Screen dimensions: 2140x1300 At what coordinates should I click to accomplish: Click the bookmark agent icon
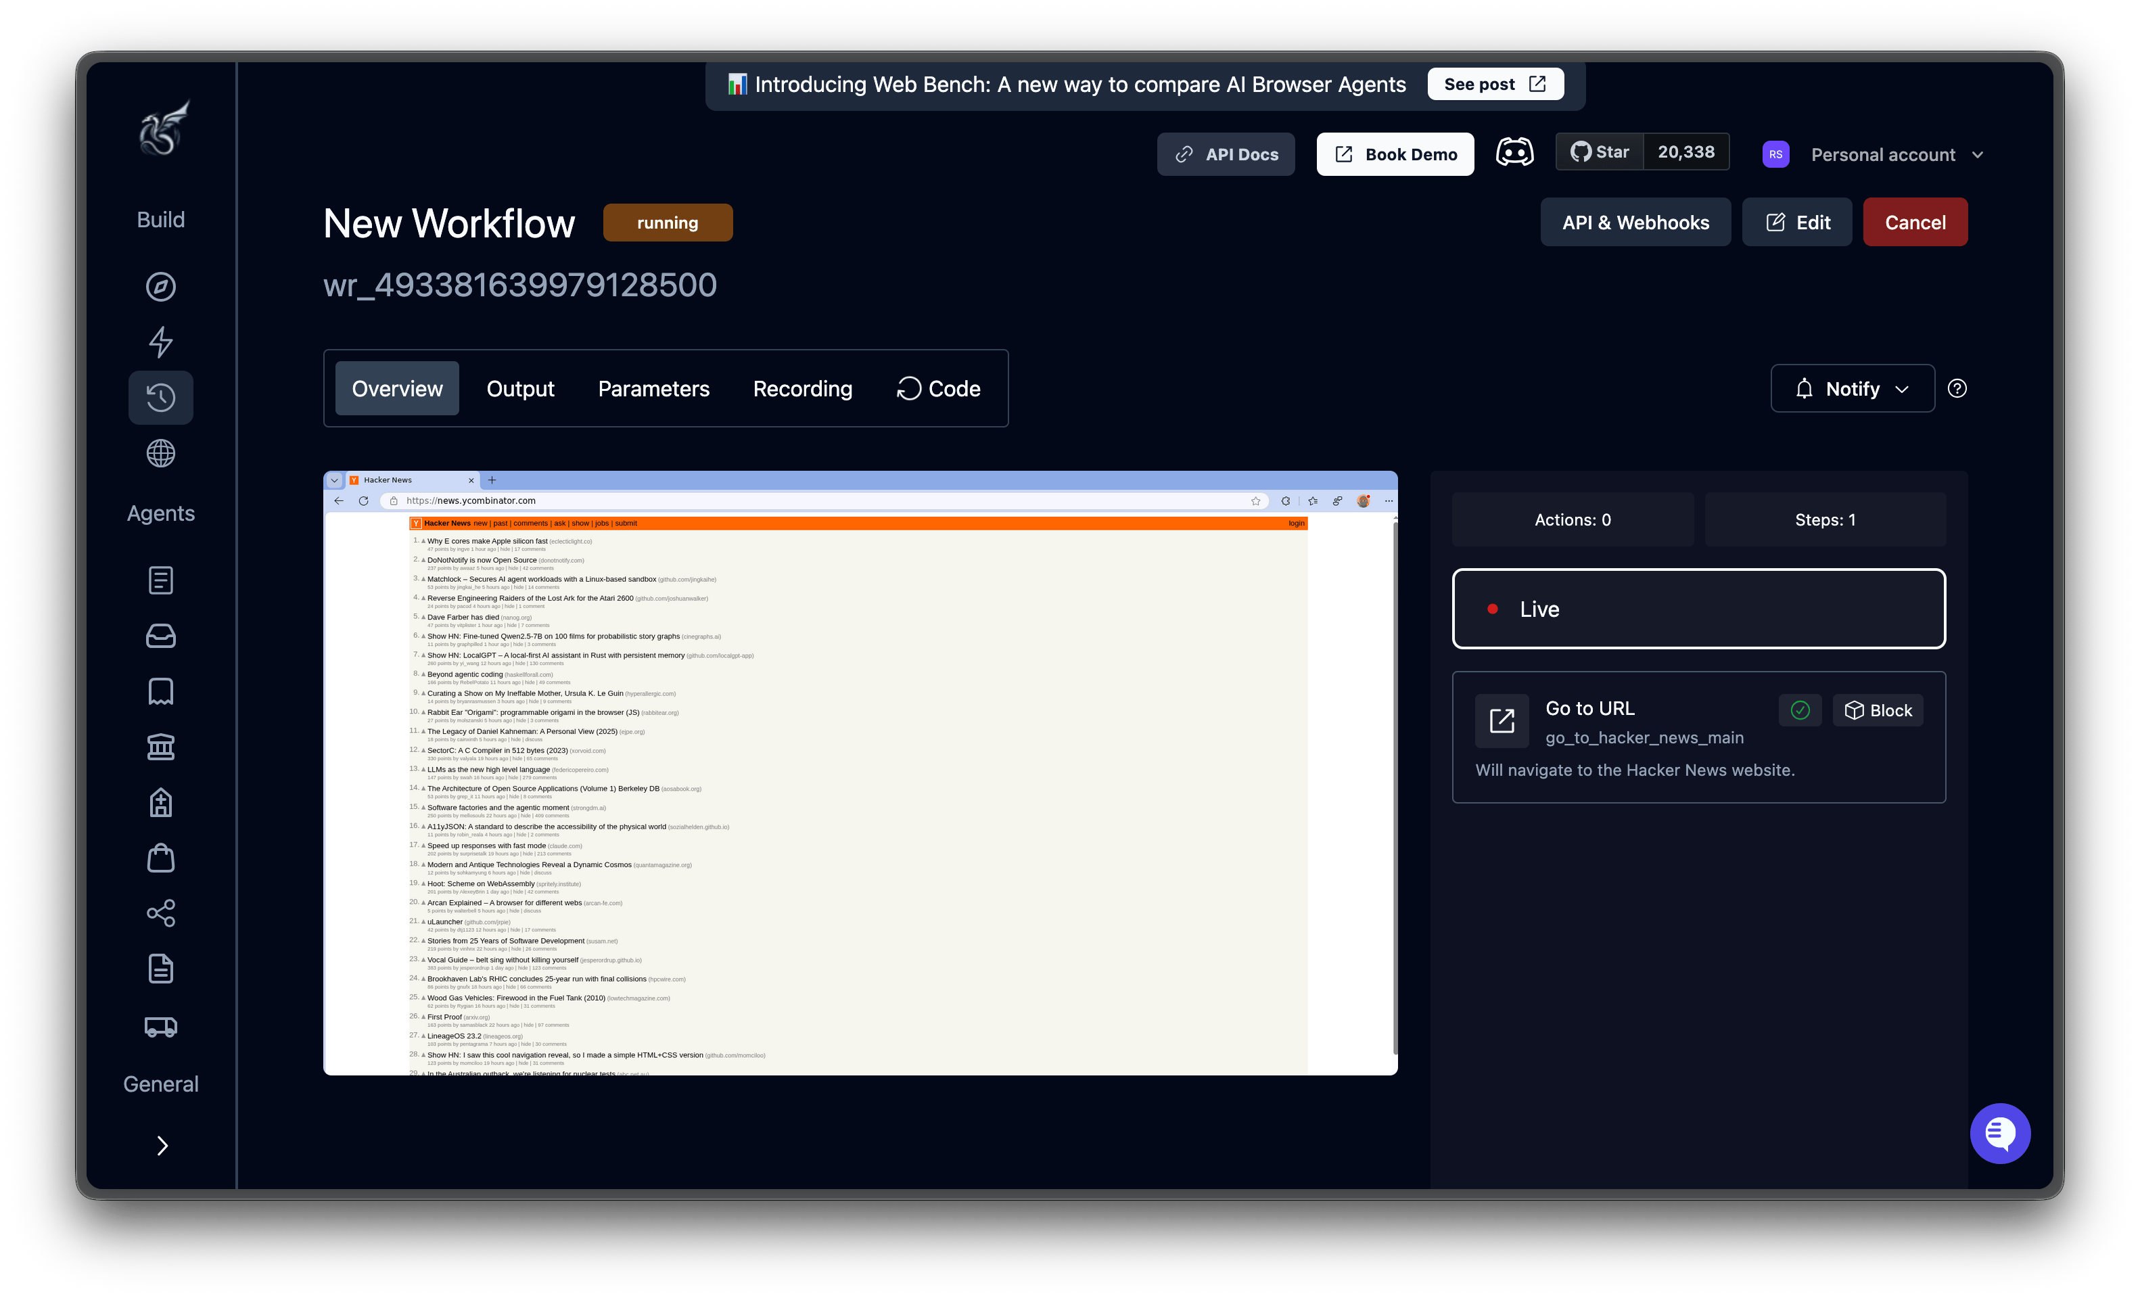click(x=161, y=691)
